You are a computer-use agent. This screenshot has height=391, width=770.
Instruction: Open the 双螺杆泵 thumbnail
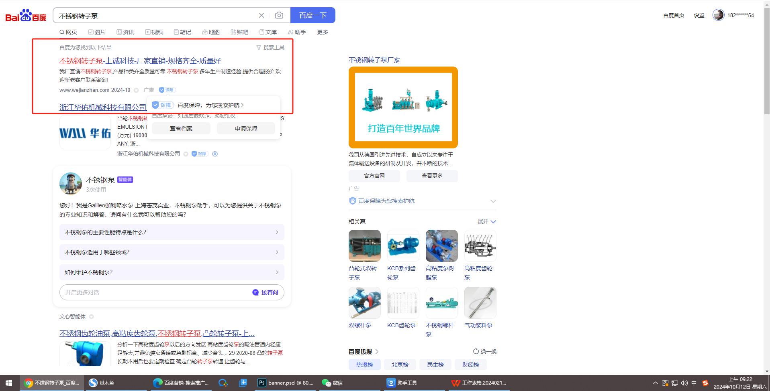(x=365, y=303)
